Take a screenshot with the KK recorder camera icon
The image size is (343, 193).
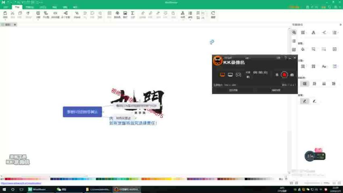pos(292,75)
